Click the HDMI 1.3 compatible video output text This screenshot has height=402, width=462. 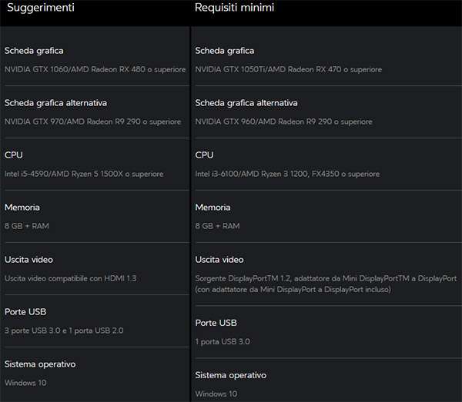tap(70, 278)
